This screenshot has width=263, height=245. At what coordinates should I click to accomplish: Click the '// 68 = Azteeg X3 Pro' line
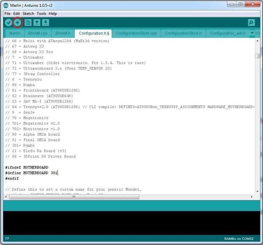coord(29,52)
